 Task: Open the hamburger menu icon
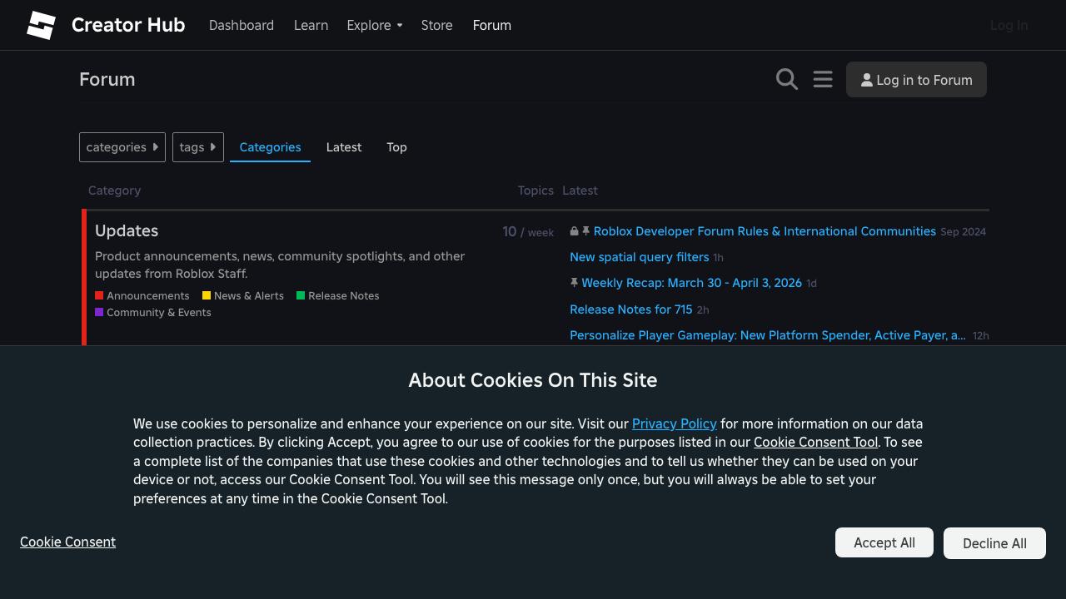823,79
